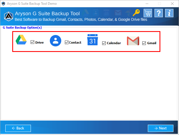Uncheck the Drive checkbox
Viewport: 179px width, 135px height.
click(x=32, y=42)
